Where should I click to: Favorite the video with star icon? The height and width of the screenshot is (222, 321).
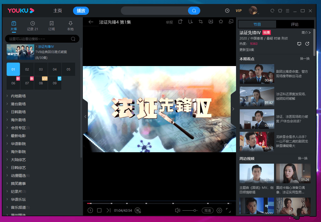pyautogui.click(x=221, y=21)
